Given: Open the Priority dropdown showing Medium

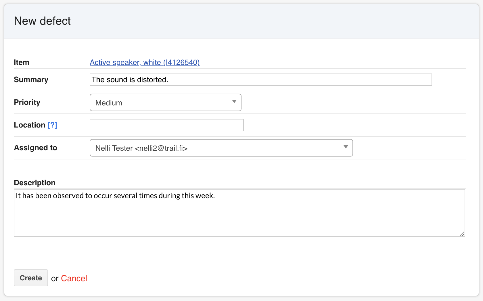Looking at the screenshot, I should [x=165, y=103].
